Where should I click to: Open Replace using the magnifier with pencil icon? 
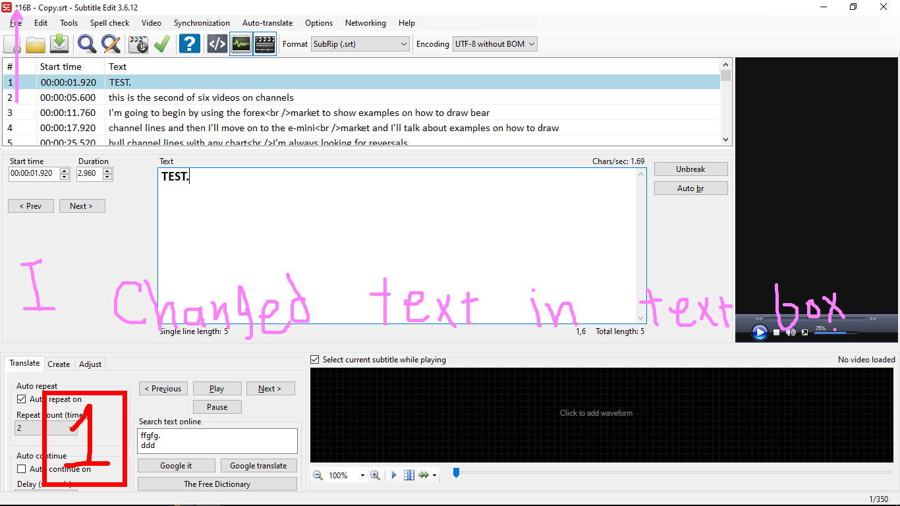(111, 43)
